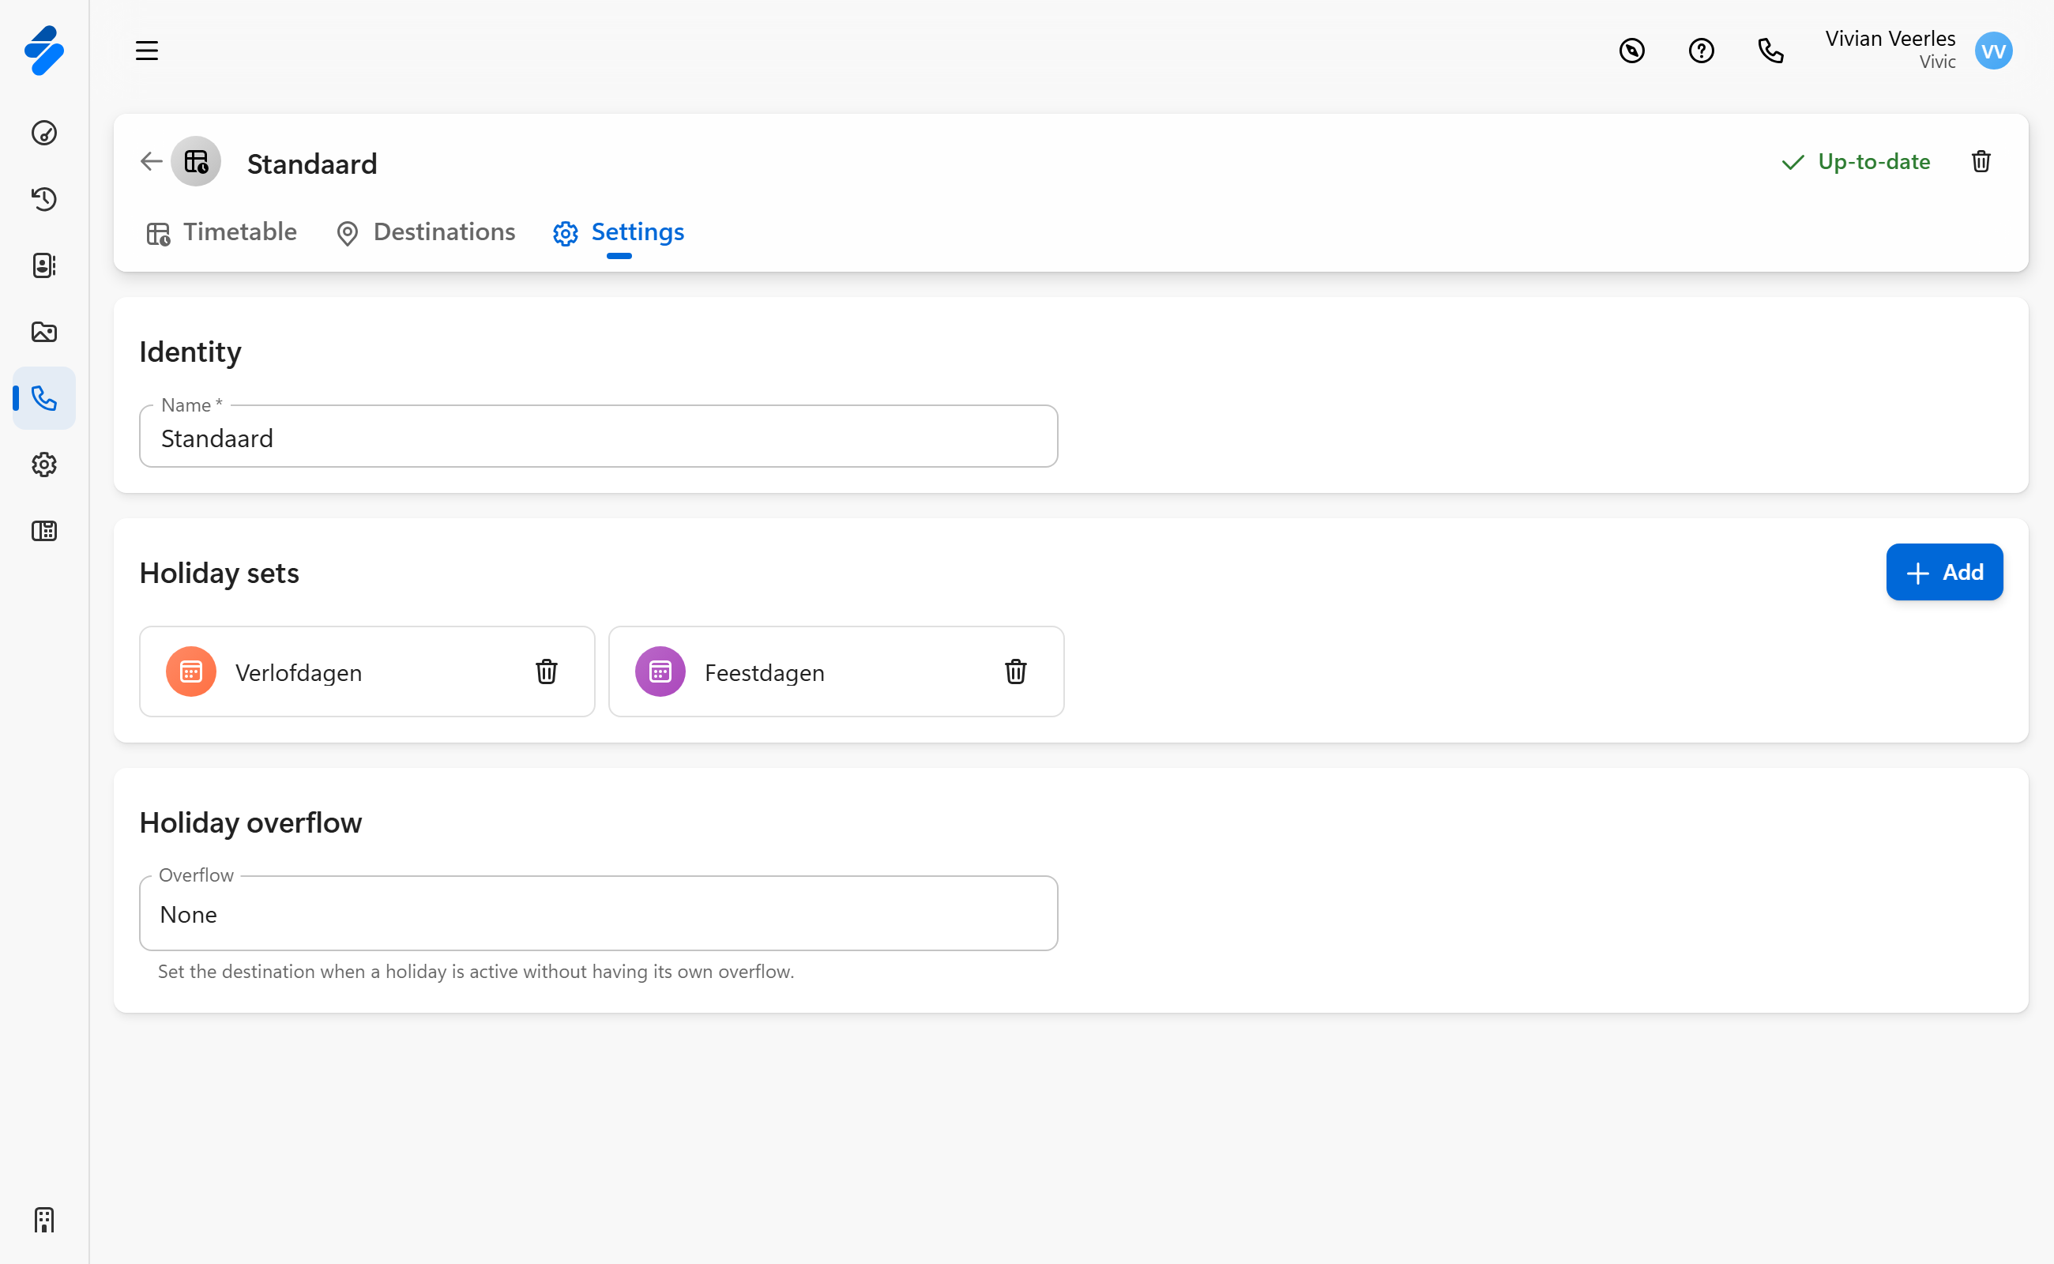The height and width of the screenshot is (1264, 2054).
Task: Open the settings gear in the sidebar
Action: [x=44, y=465]
